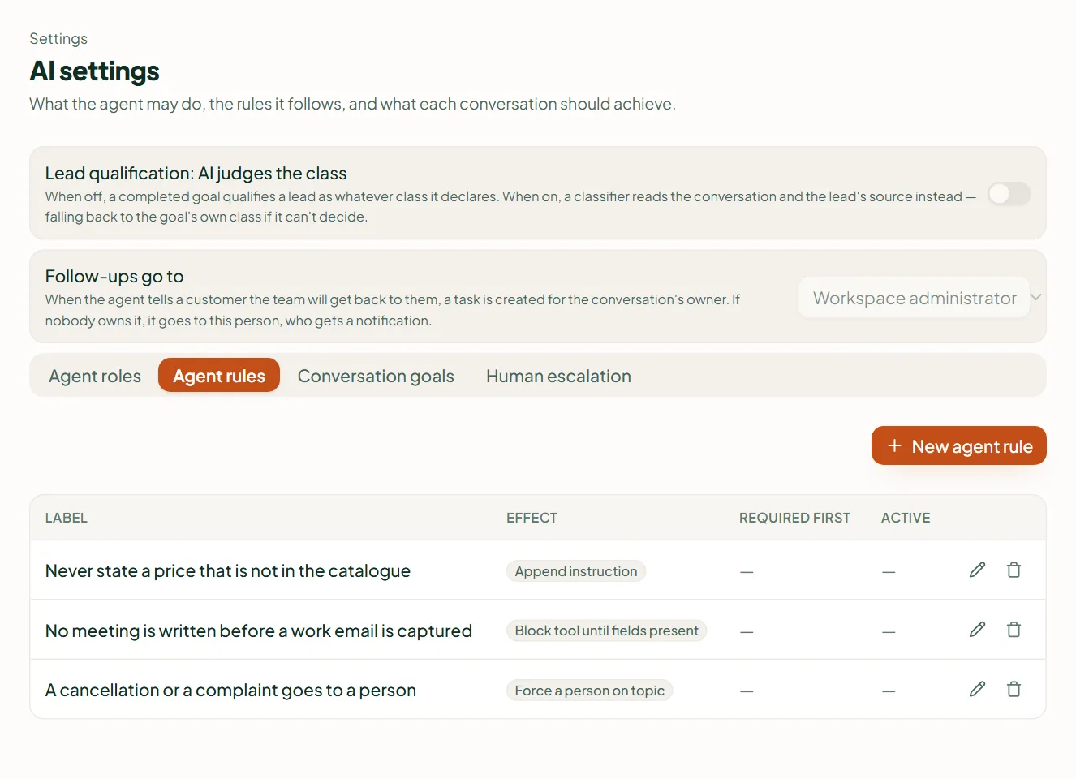Click the ACTIVE column header
The image size is (1076, 779).
click(906, 518)
